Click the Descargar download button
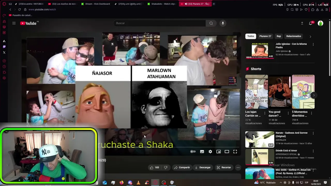 [203, 167]
